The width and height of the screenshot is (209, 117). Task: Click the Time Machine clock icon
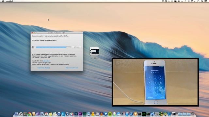(198, 1)
